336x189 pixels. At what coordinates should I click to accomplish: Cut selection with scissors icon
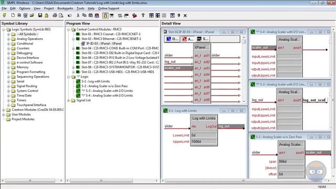pos(78,15)
